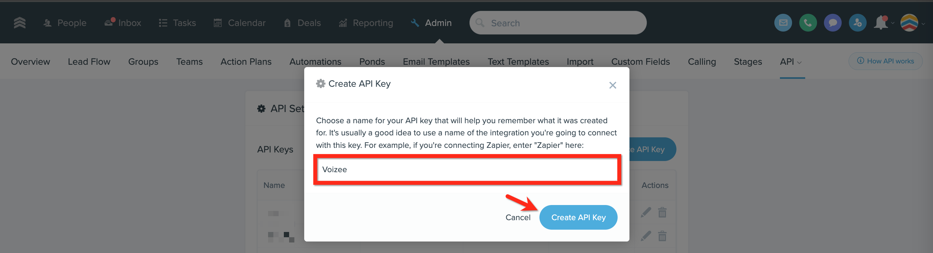Go to the Reporting section

pos(366,23)
